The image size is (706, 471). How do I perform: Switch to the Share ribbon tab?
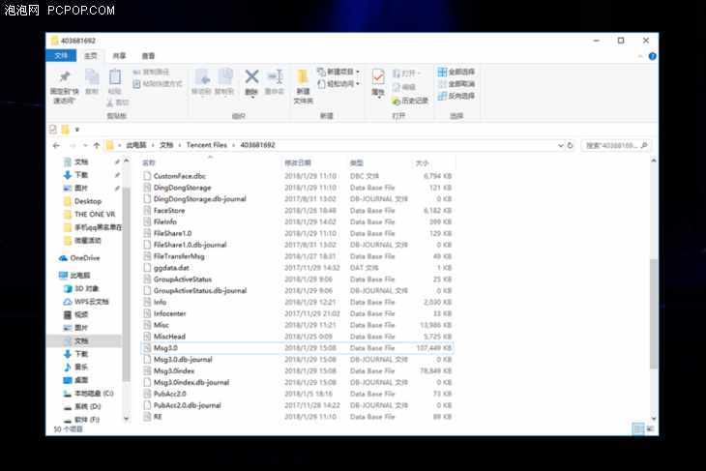(119, 56)
